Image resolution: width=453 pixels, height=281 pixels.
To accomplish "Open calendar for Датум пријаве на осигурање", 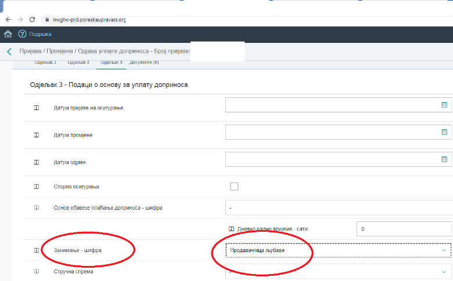I will [444, 105].
